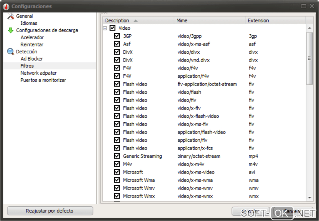Toggle the Flash video video/flash checkbox

pos(117,92)
